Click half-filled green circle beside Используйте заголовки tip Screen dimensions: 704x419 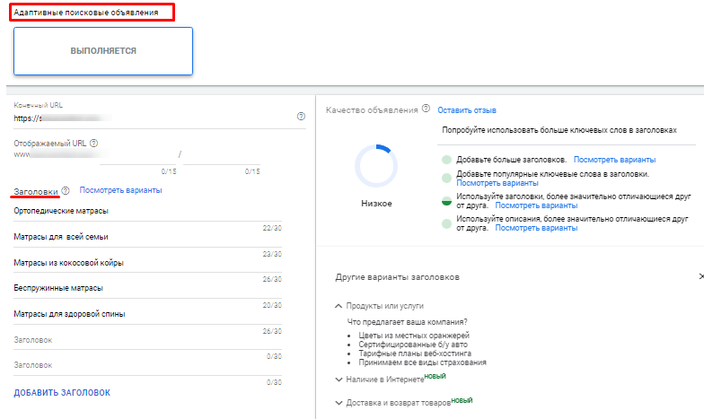pos(446,201)
